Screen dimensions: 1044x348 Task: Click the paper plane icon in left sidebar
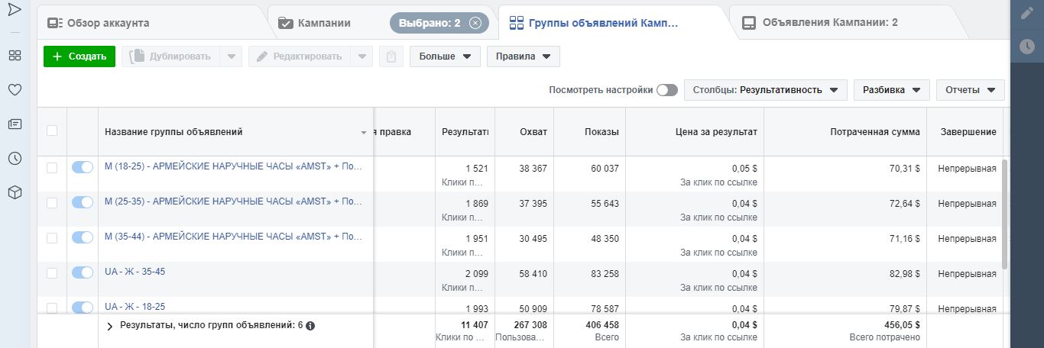coord(15,10)
